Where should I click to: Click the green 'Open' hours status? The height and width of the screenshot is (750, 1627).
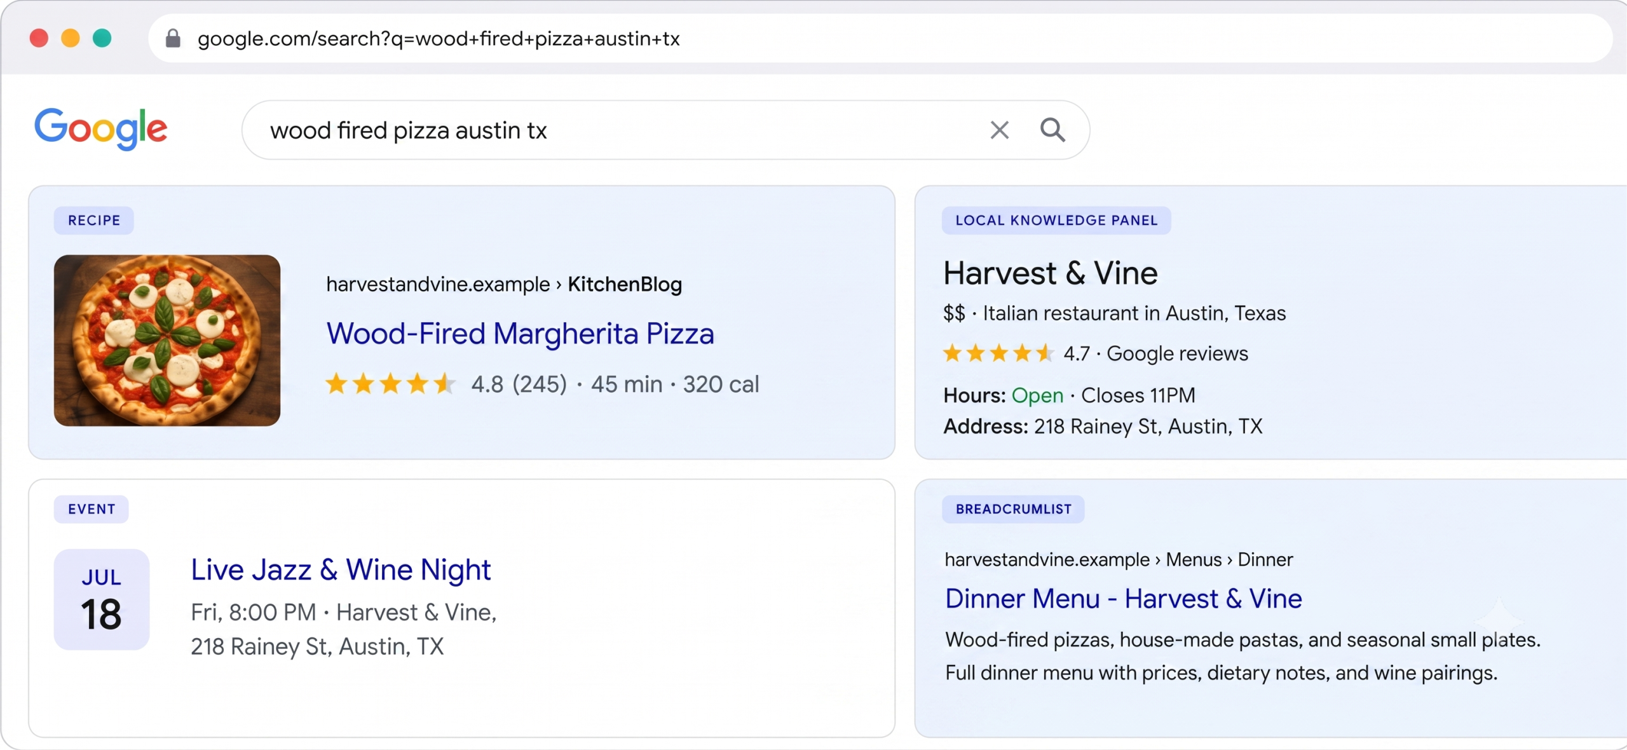click(x=1037, y=395)
